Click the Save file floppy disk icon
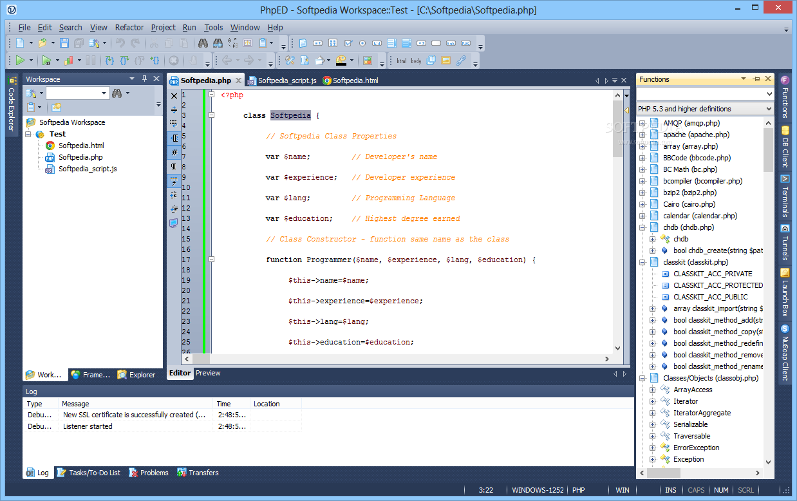797x501 pixels. [64, 43]
